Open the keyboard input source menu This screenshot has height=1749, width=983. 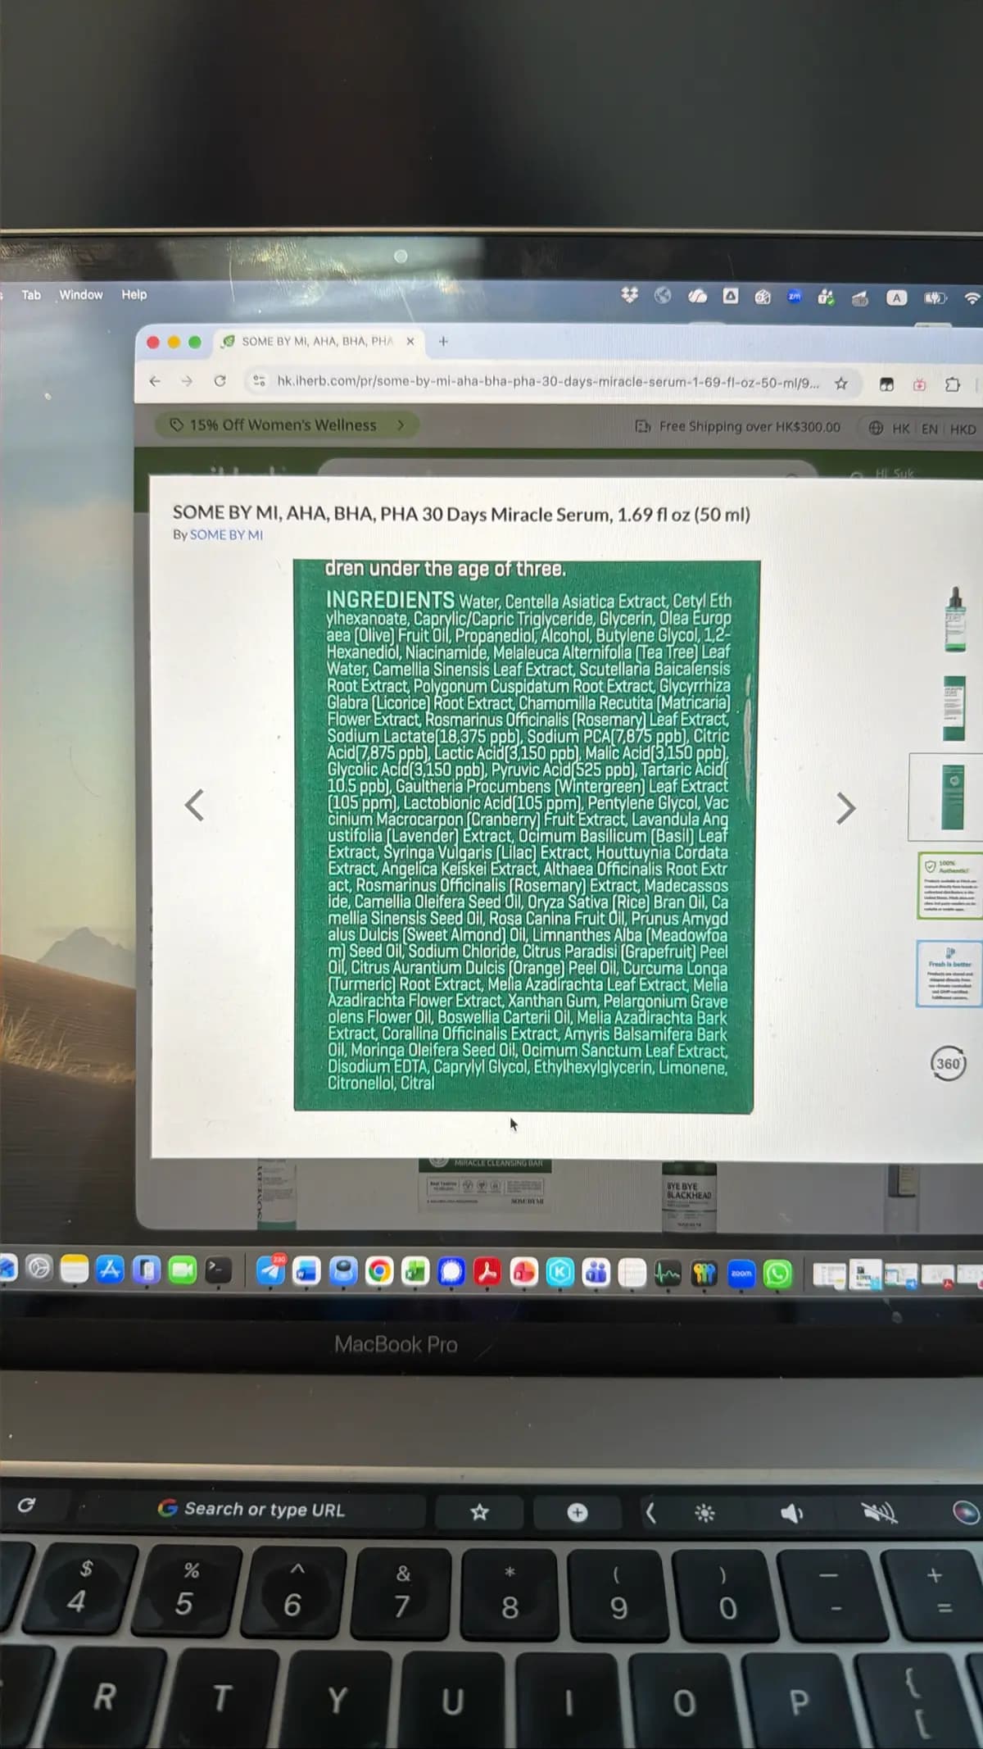point(897,298)
